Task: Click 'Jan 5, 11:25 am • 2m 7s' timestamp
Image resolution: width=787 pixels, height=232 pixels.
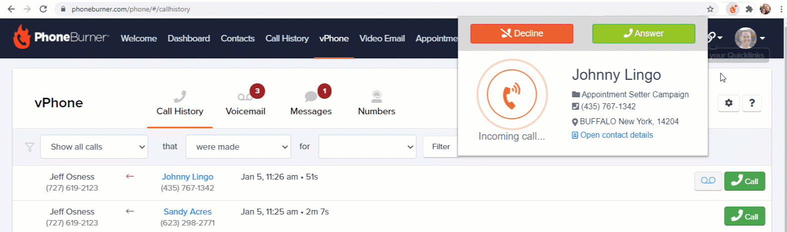Action: [x=285, y=212]
